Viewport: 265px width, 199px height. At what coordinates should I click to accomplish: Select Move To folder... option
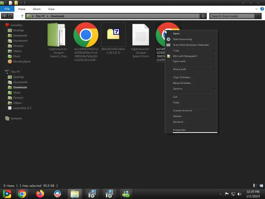pyautogui.click(x=192, y=83)
